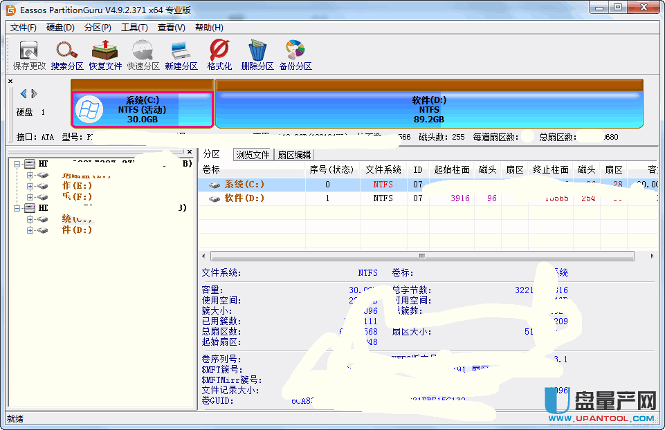Select the 新建分区 (New partition) icon
This screenshot has width=665, height=430.
point(181,55)
